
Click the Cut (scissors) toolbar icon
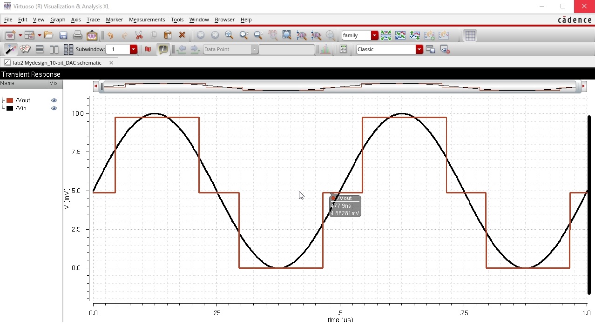[139, 35]
